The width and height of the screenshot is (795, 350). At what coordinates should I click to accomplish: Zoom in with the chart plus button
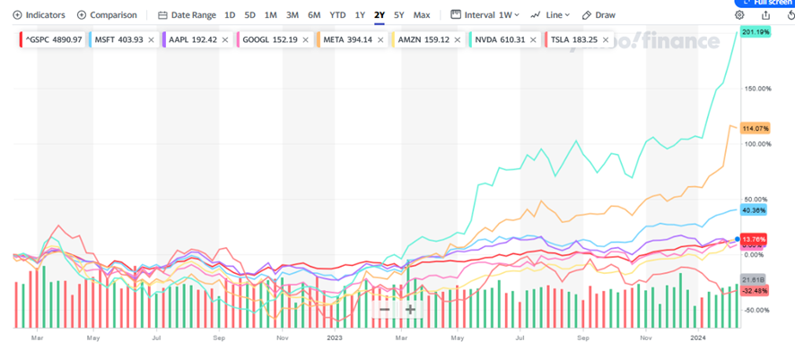tap(410, 309)
